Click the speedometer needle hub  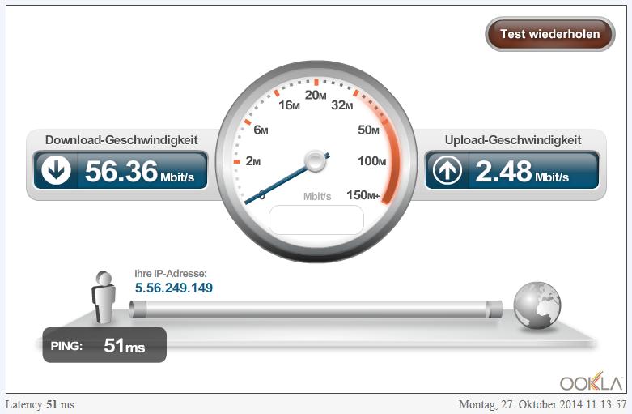(316, 161)
